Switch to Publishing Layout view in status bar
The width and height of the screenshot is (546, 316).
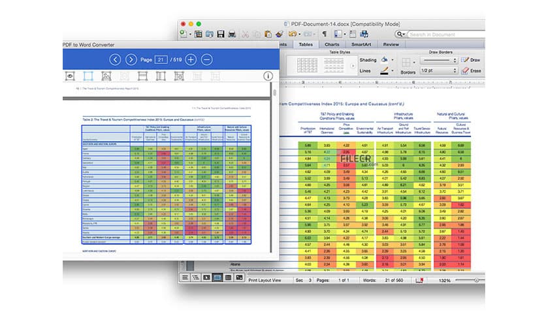tap(206, 277)
